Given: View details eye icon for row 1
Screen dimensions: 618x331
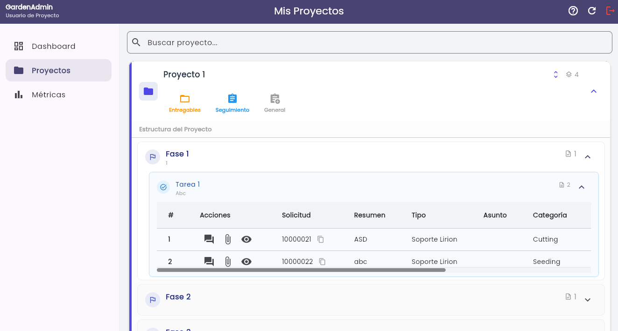Looking at the screenshot, I should [246, 239].
